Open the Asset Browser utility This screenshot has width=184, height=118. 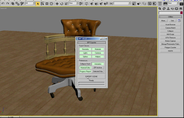pyautogui.click(x=170, y=25)
